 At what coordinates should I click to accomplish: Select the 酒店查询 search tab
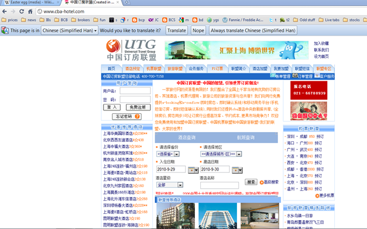click(187, 138)
